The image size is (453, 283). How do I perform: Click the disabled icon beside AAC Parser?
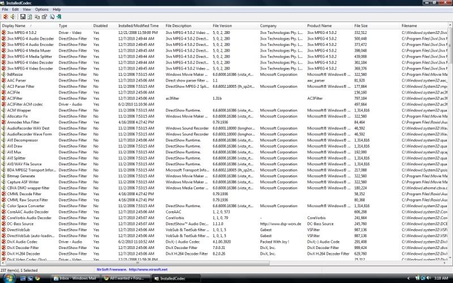pyautogui.click(x=3, y=80)
